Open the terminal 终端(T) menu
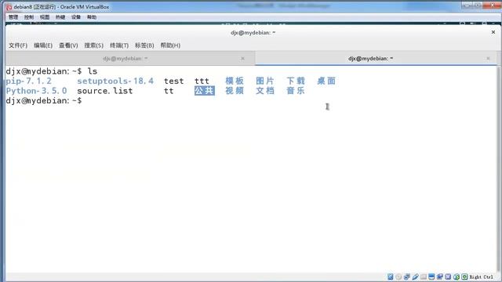 tap(119, 45)
